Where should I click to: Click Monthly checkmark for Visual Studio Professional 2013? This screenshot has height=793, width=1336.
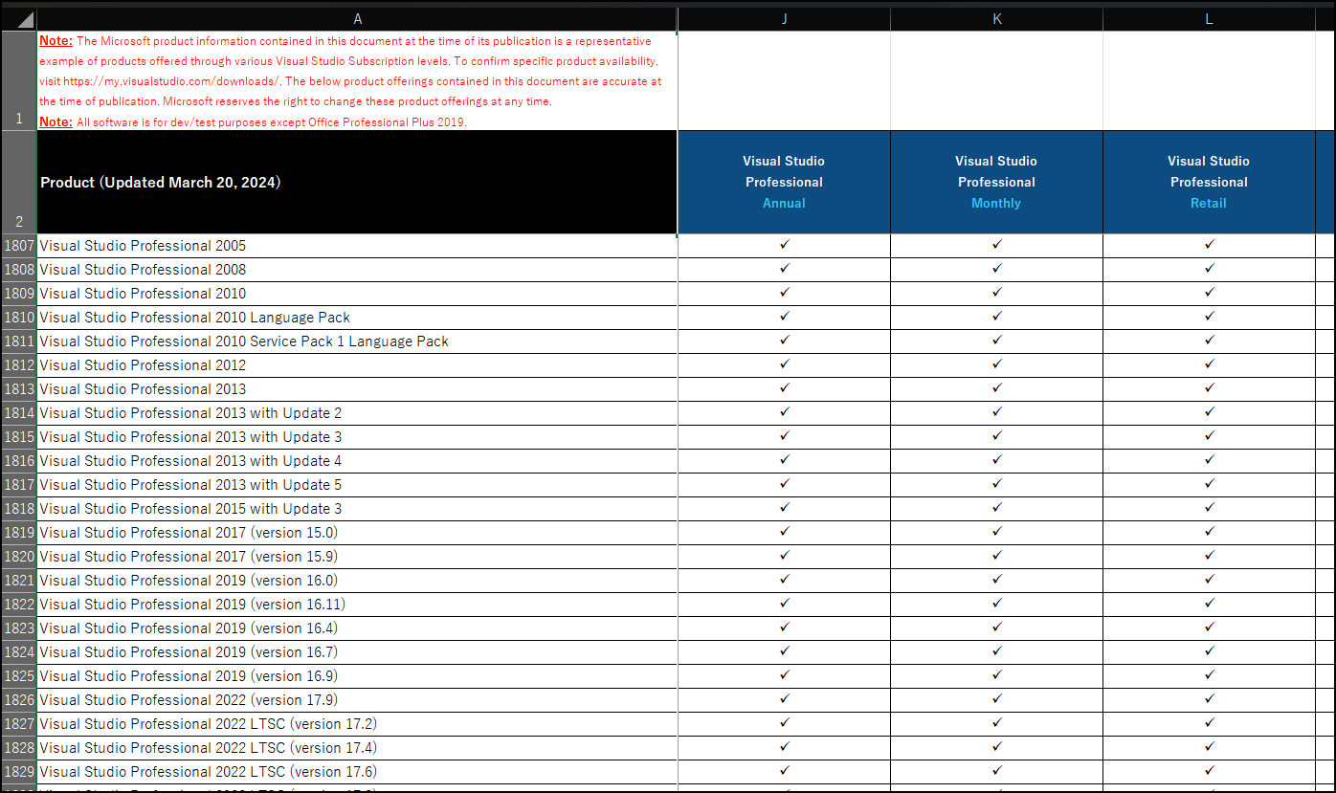[x=996, y=388]
